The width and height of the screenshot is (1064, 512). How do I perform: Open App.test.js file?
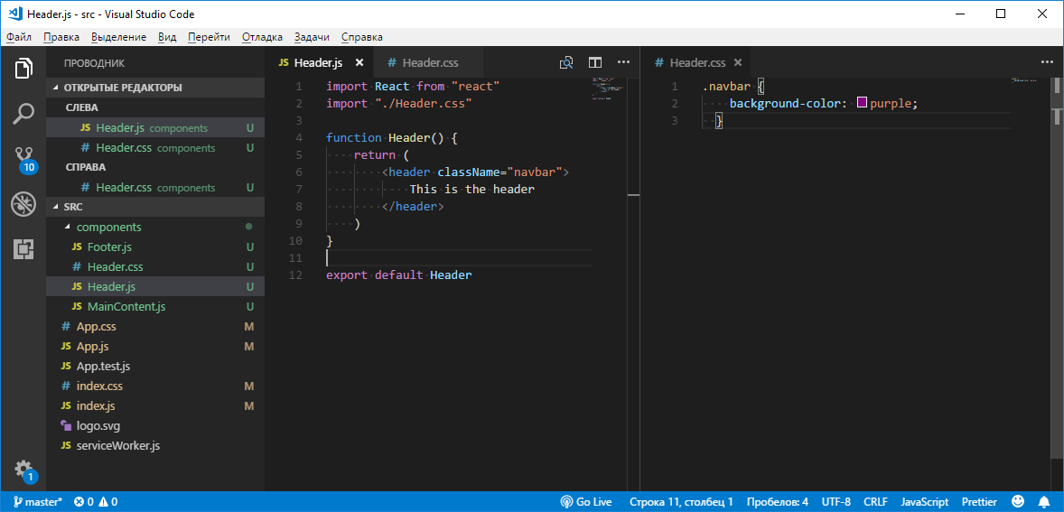(x=154, y=367)
